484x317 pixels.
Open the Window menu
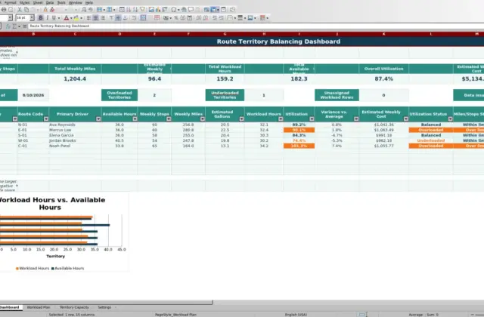[76, 2]
